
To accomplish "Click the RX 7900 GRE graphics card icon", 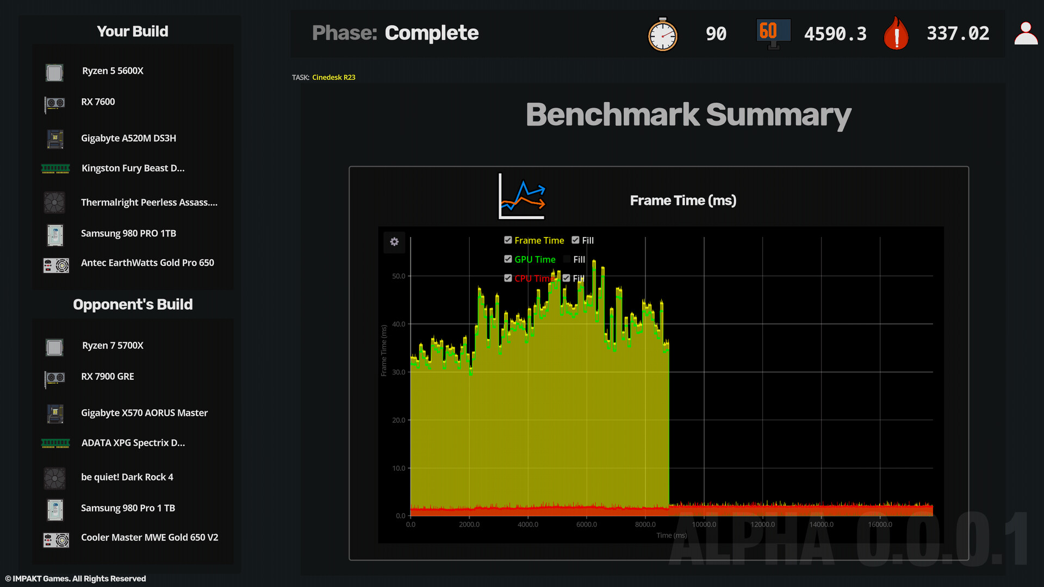I will pos(54,377).
